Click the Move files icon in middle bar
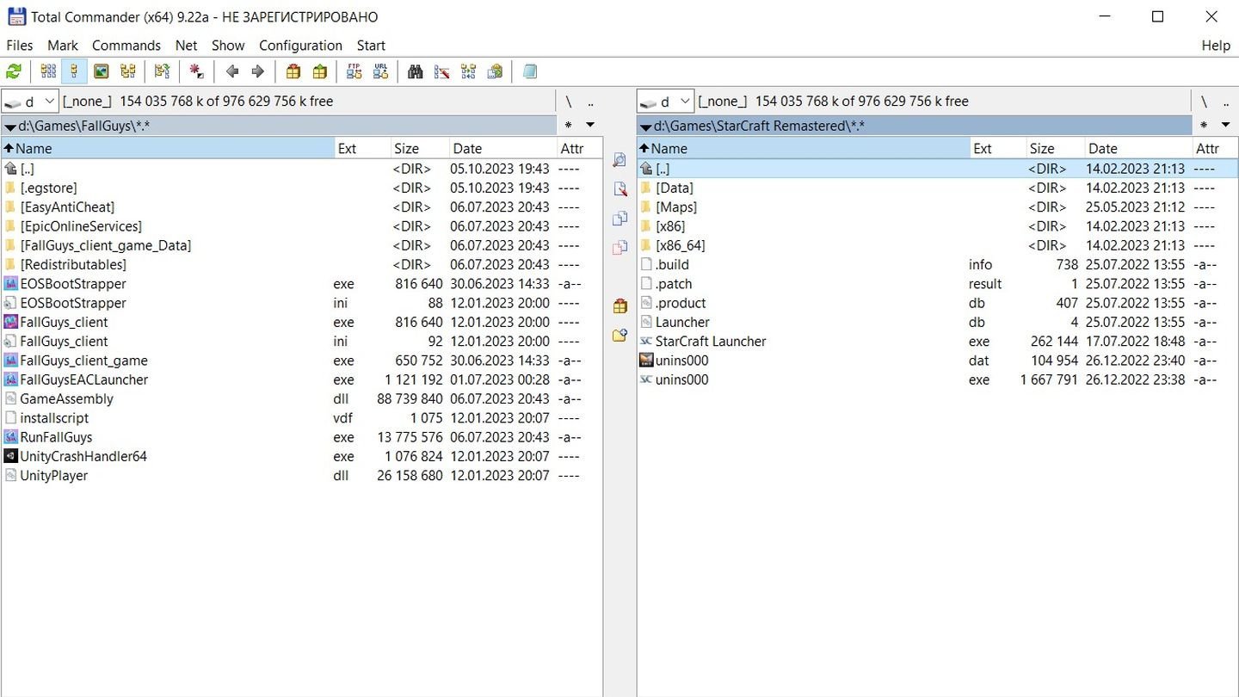This screenshot has height=697, width=1239. click(619, 248)
